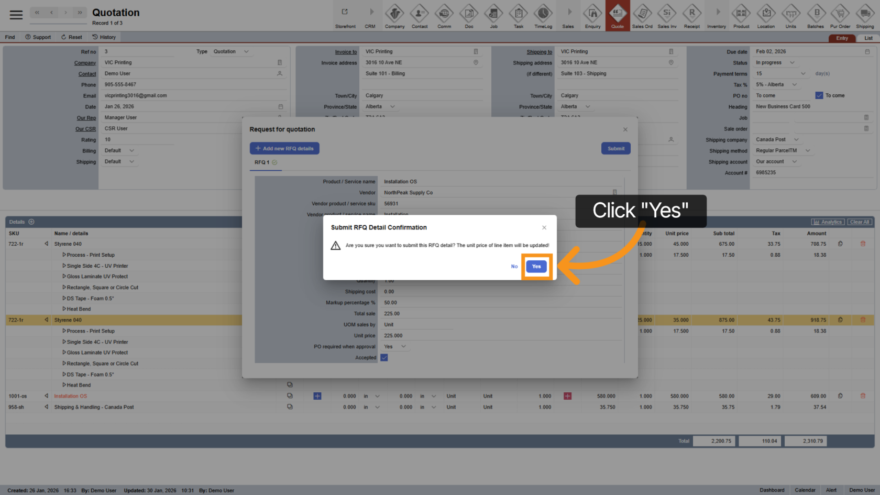Click the Sales Ord toolbar icon
Viewport: 880px width, 495px height.
coord(642,15)
